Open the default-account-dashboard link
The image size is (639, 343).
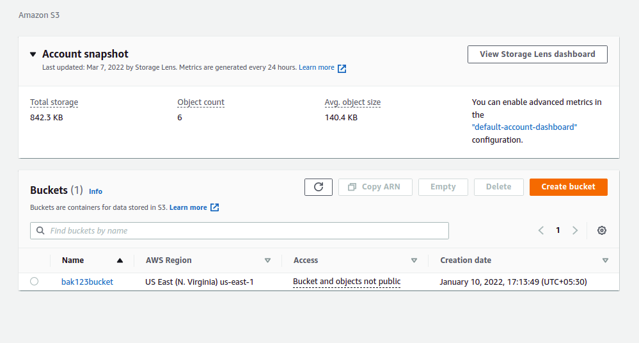click(525, 127)
